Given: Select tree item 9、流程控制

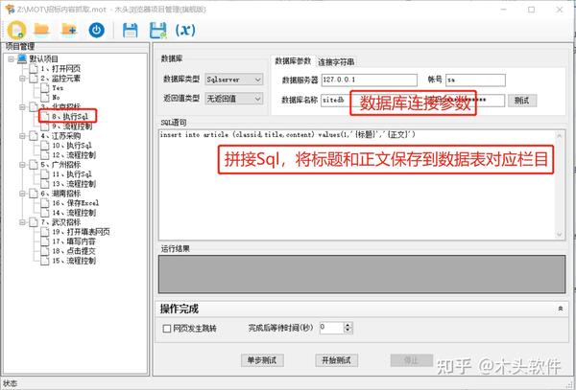Looking at the screenshot, I should [x=72, y=126].
